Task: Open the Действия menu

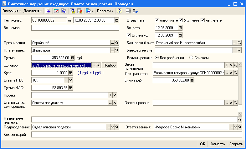Action: (33, 11)
